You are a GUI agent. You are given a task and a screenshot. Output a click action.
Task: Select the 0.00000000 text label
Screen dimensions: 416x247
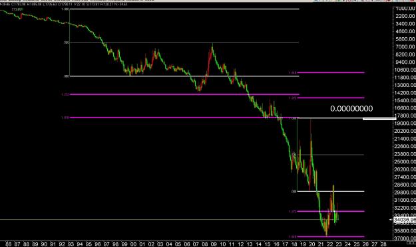click(x=351, y=108)
